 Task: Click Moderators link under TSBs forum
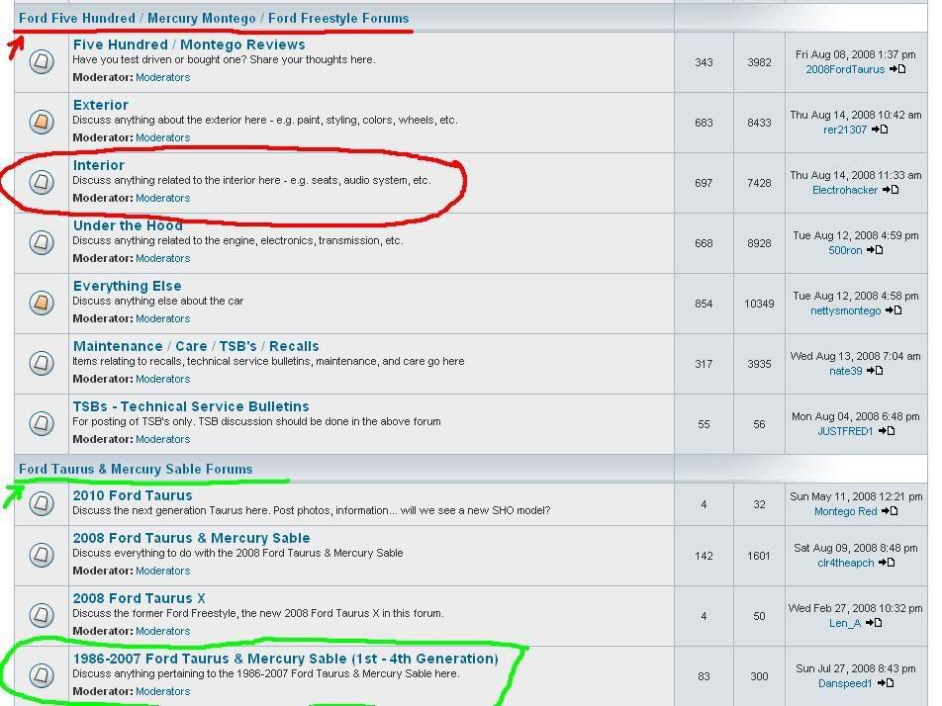pos(163,439)
